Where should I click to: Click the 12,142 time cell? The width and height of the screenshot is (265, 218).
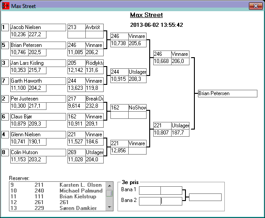tap(76, 70)
